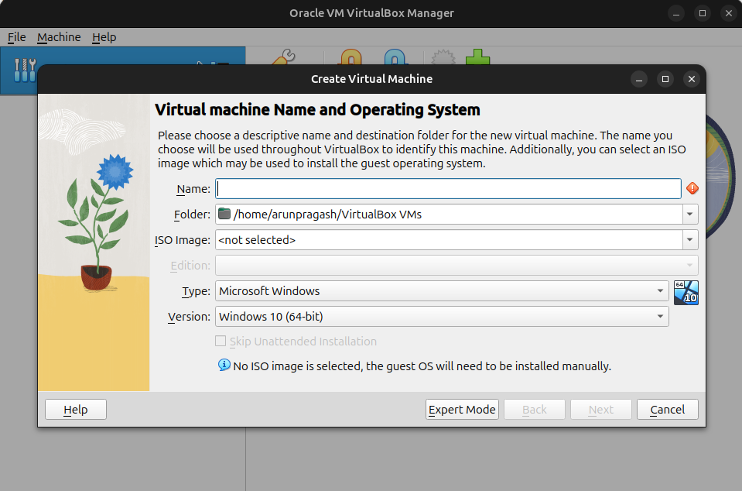Image resolution: width=742 pixels, height=491 pixels.
Task: Click the "No ISO image is selected" notice text
Action: (422, 366)
